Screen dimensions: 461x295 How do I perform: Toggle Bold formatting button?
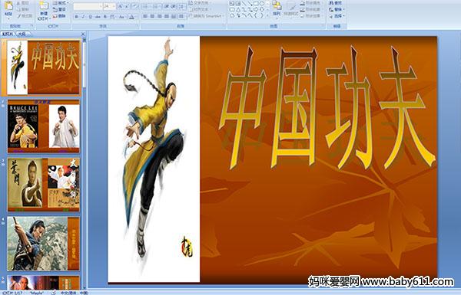point(76,17)
